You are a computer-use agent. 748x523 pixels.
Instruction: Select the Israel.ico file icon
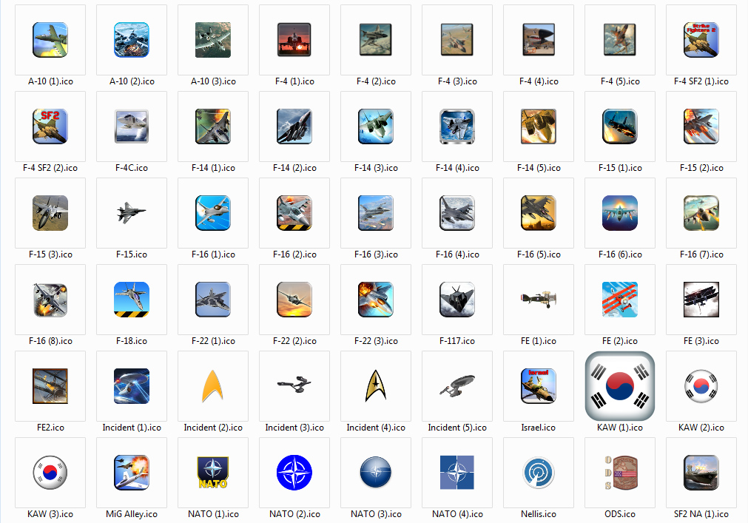pyautogui.click(x=539, y=386)
